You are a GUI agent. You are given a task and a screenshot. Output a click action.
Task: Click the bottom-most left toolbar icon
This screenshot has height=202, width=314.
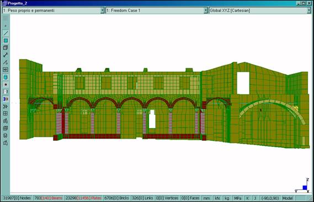click(x=6, y=143)
